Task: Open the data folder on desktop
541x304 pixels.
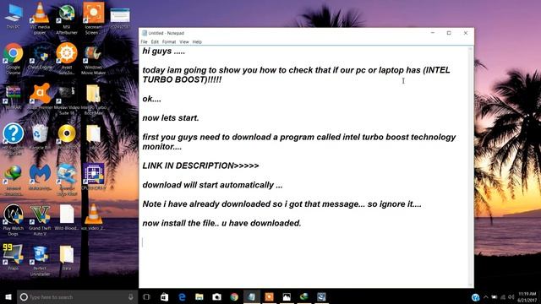Action: click(x=67, y=258)
